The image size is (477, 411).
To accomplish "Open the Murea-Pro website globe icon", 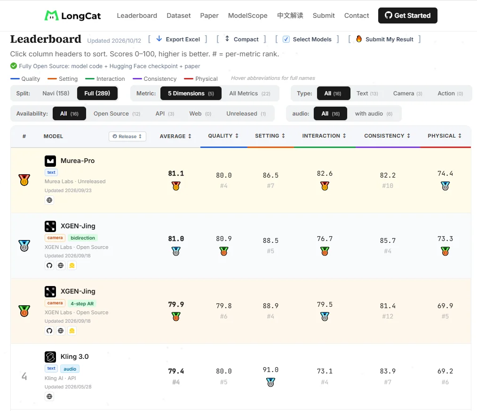I will [49, 200].
